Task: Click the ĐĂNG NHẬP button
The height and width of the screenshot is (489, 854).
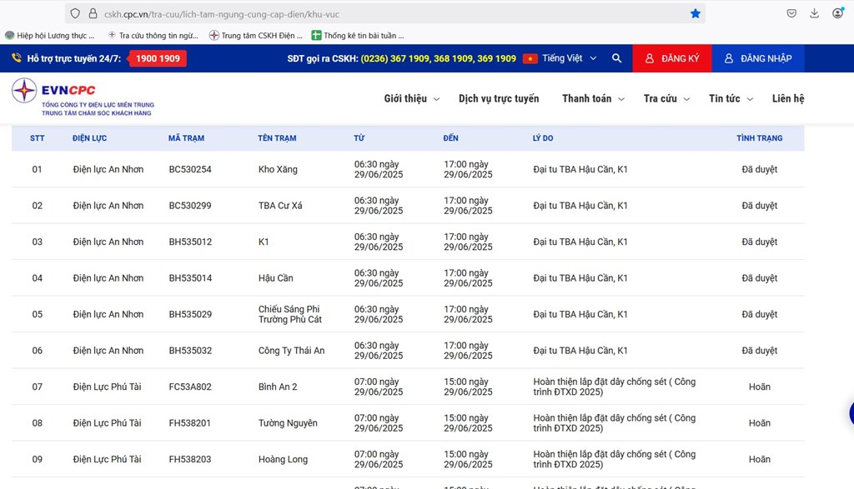Action: point(757,58)
